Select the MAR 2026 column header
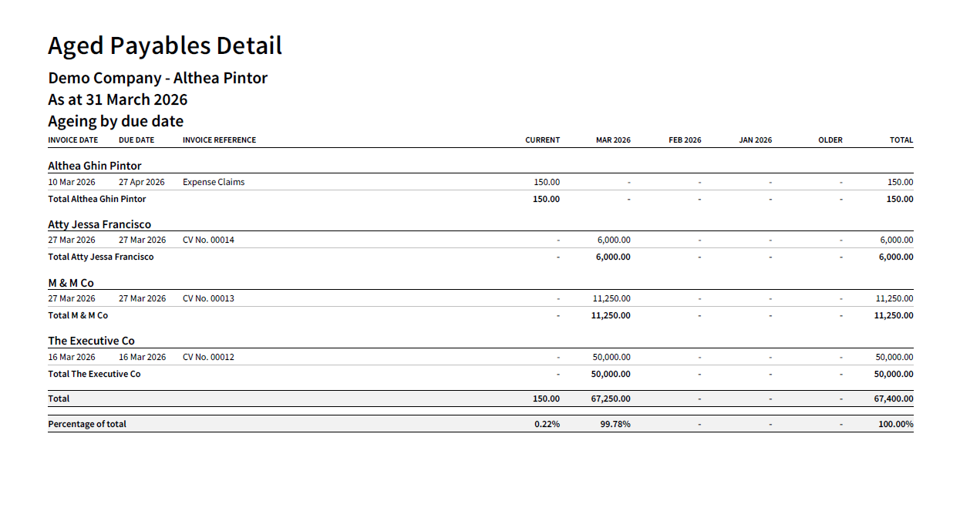Viewport: 960px width, 518px height. [613, 140]
